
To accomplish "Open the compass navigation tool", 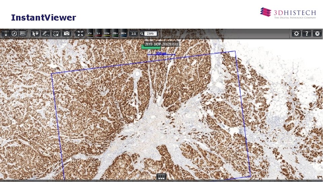I will click(14, 33).
